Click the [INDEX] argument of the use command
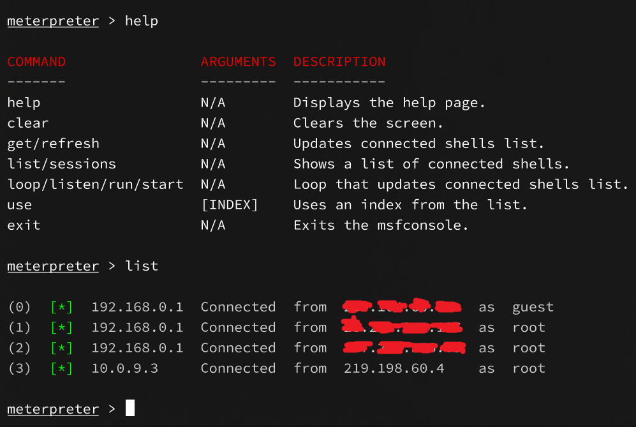This screenshot has height=427, width=636. 230,205
